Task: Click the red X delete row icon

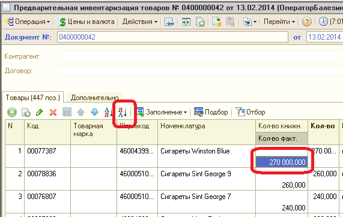Action: [53, 112]
